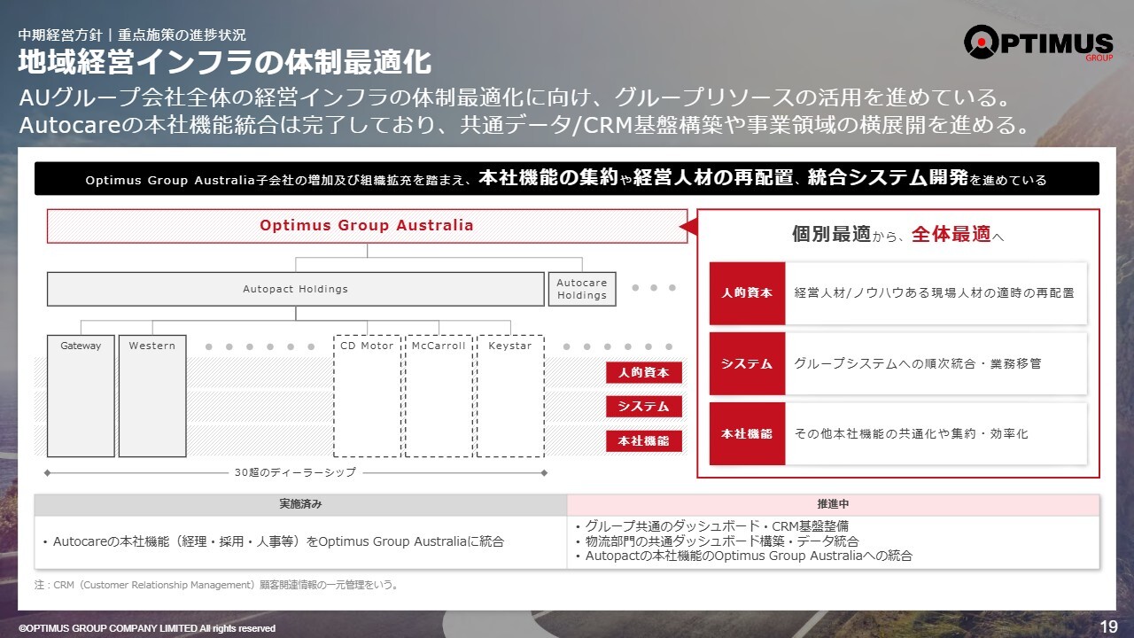The height and width of the screenshot is (638, 1134).
Task: Click the slide title 地域経営インフラの体制最適化
Action: 225,63
